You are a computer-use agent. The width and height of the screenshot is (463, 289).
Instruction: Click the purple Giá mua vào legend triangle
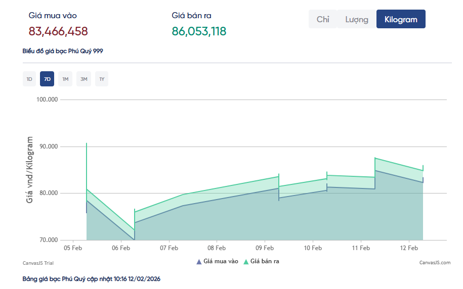coord(198,262)
